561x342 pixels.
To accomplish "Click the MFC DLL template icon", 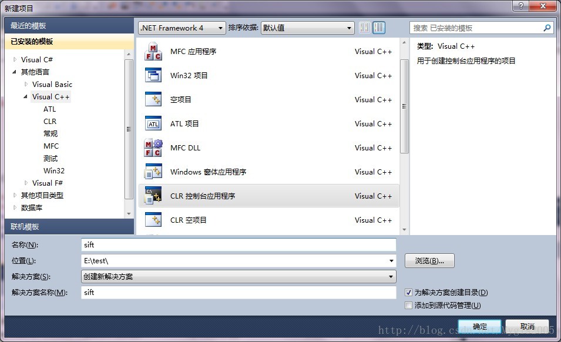I will (153, 147).
